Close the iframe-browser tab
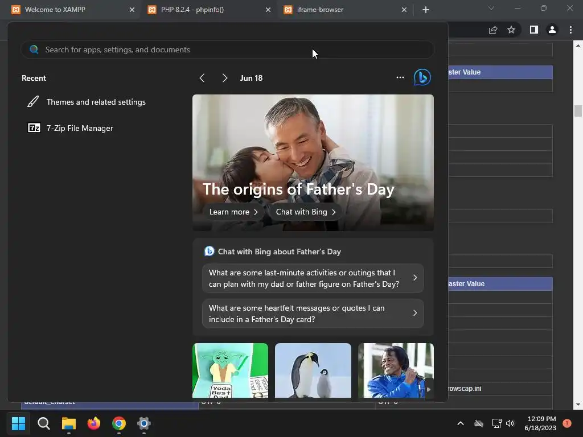The width and height of the screenshot is (583, 437). tap(404, 10)
